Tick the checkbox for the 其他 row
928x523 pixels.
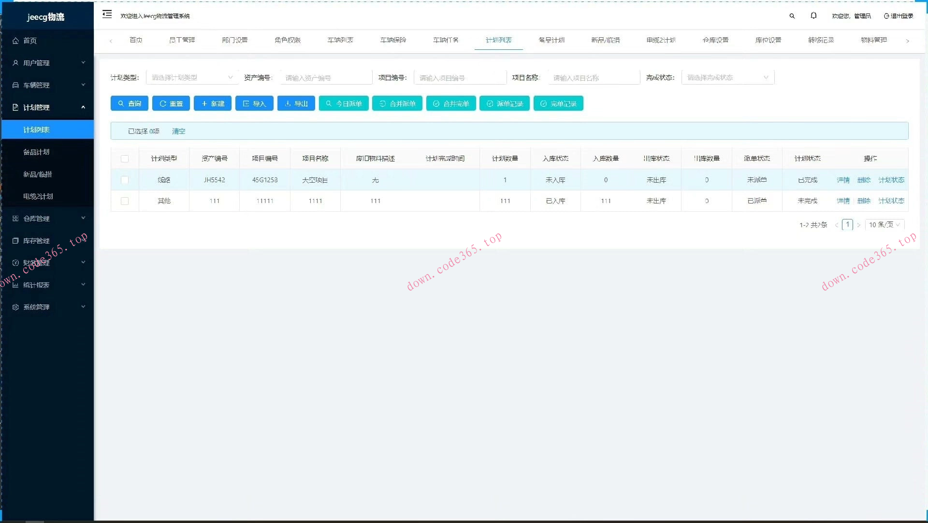point(125,201)
